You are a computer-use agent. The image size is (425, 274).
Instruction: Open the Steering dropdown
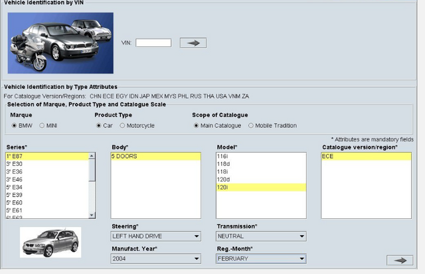(155, 236)
